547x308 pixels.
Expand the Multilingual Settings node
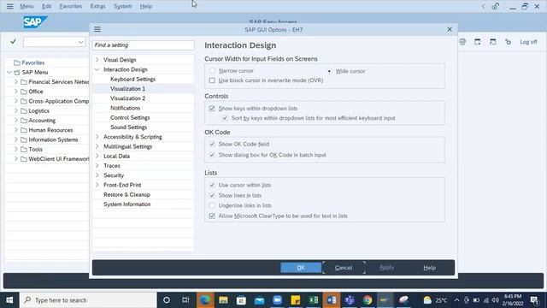[97, 146]
